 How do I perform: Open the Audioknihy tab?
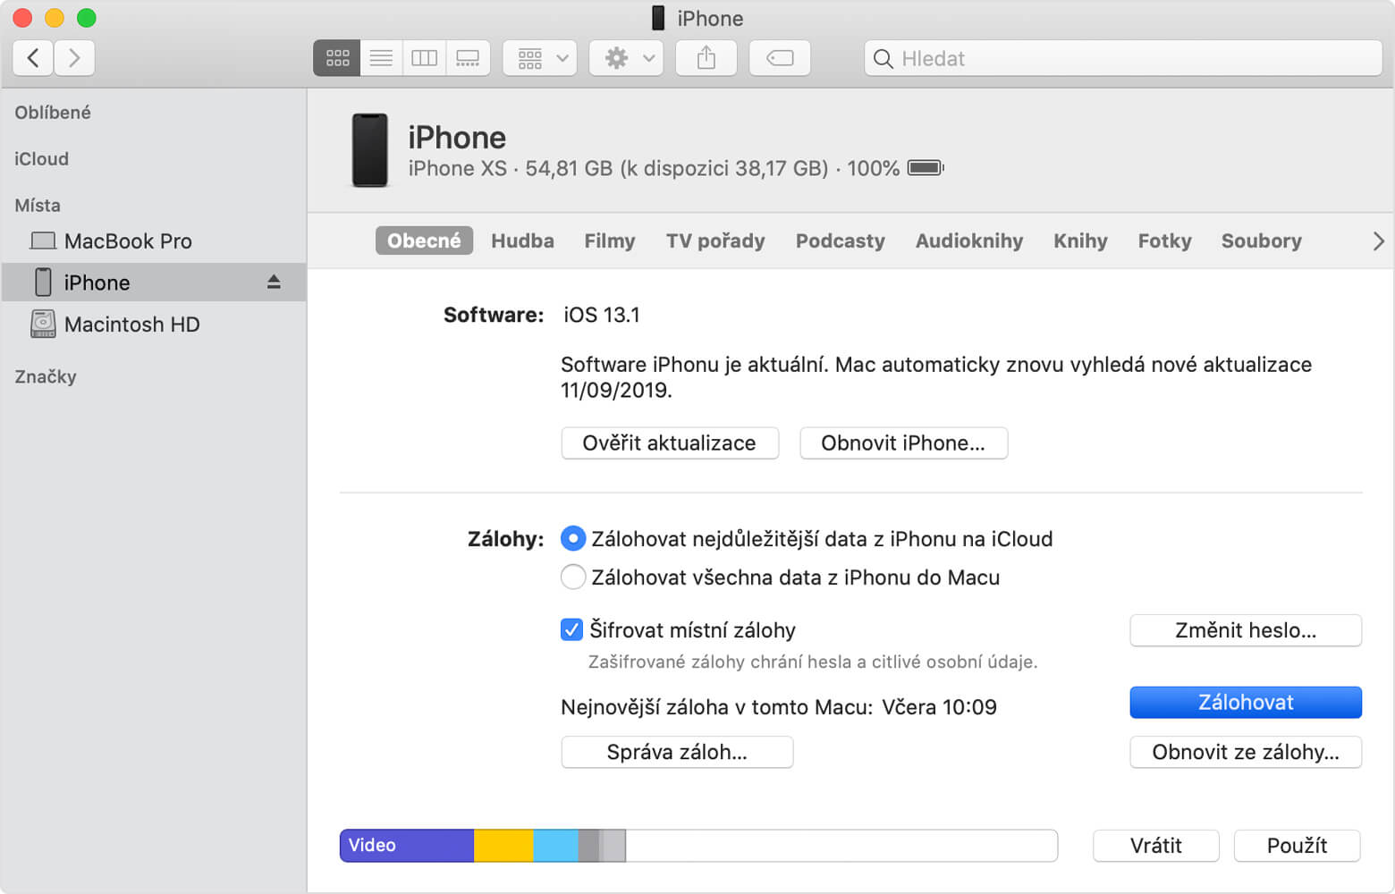click(x=969, y=241)
